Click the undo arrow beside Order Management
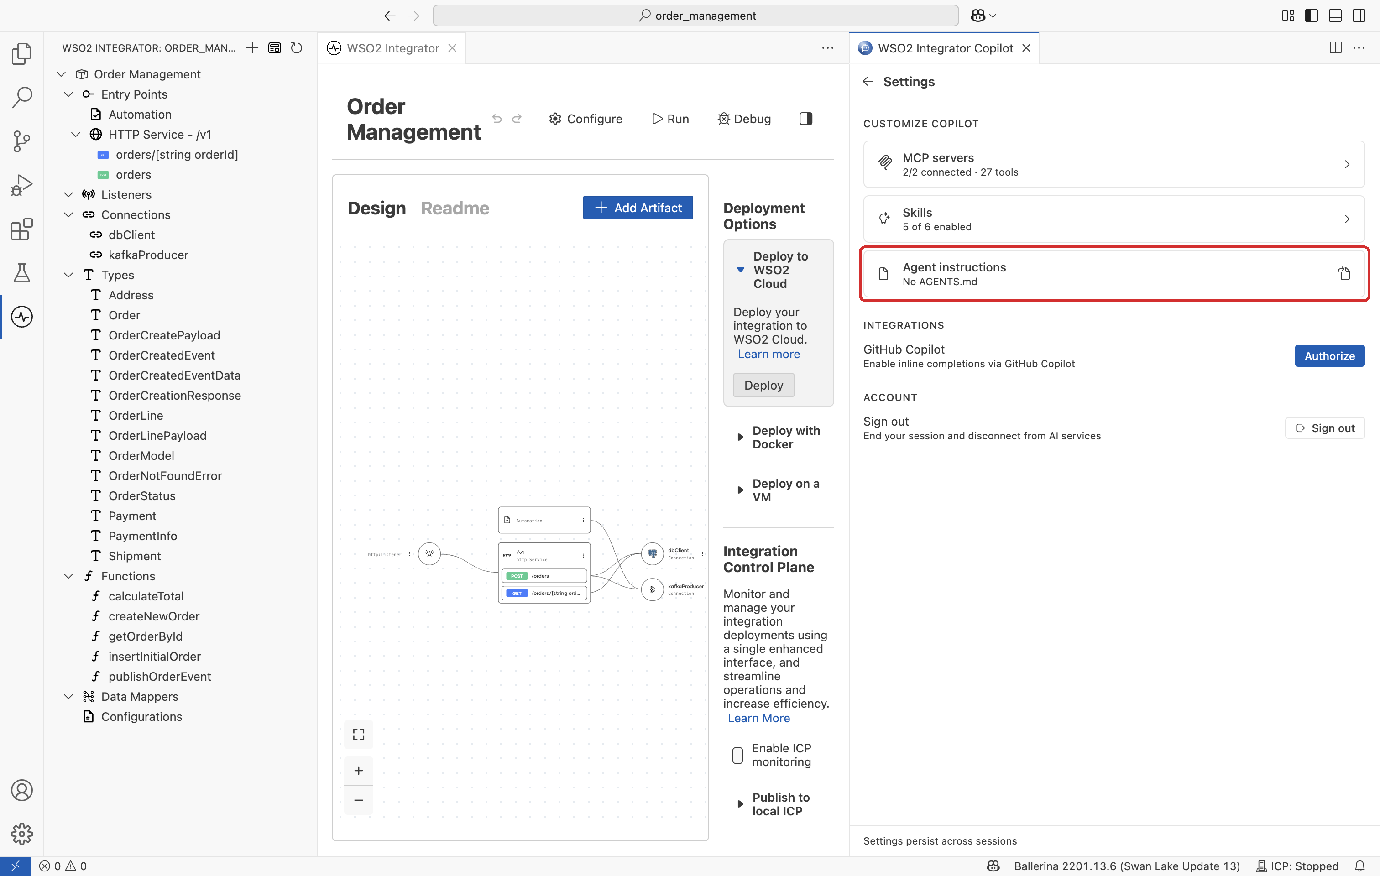1380x876 pixels. click(497, 119)
